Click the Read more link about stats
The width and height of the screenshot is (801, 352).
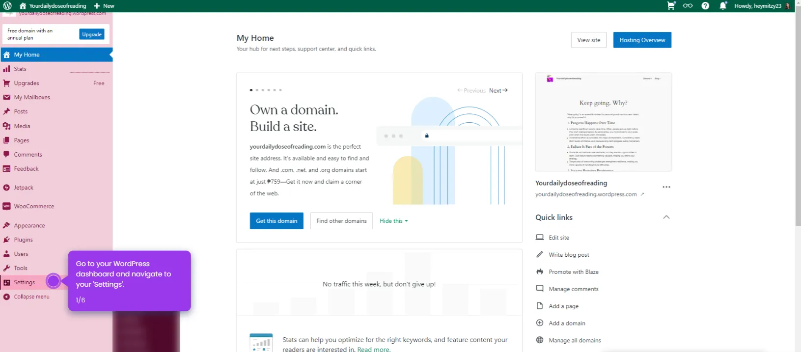(x=374, y=349)
